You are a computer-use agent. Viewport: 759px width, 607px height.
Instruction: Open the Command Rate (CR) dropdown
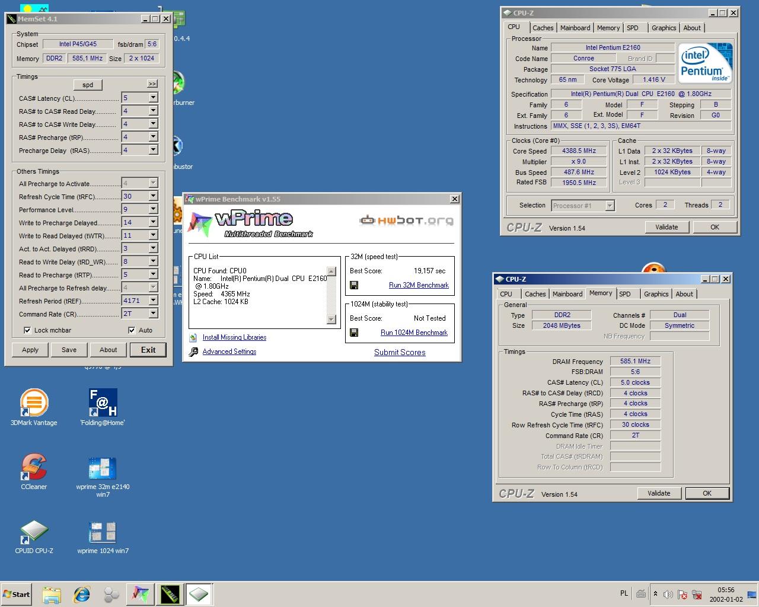click(153, 314)
